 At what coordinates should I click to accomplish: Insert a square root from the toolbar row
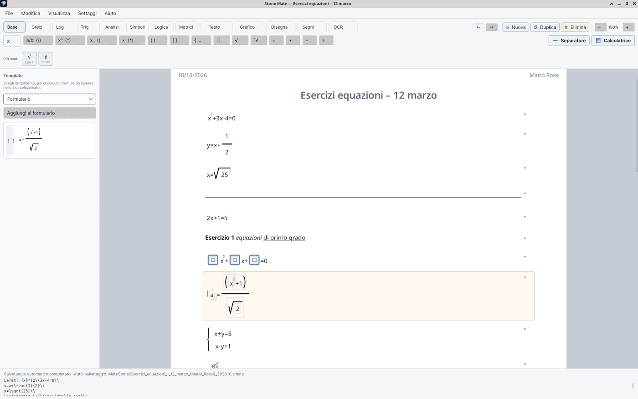(240, 41)
